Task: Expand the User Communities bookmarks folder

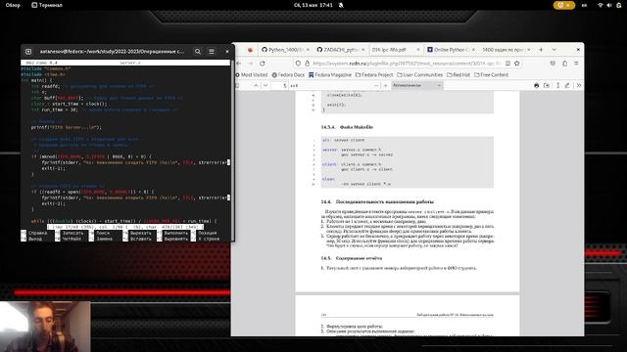Action: 419,74
